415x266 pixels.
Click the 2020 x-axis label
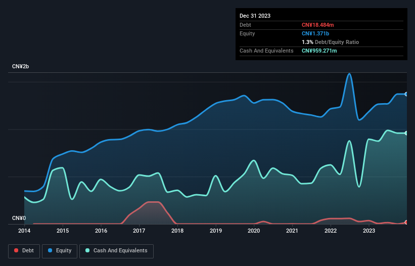pos(254,231)
